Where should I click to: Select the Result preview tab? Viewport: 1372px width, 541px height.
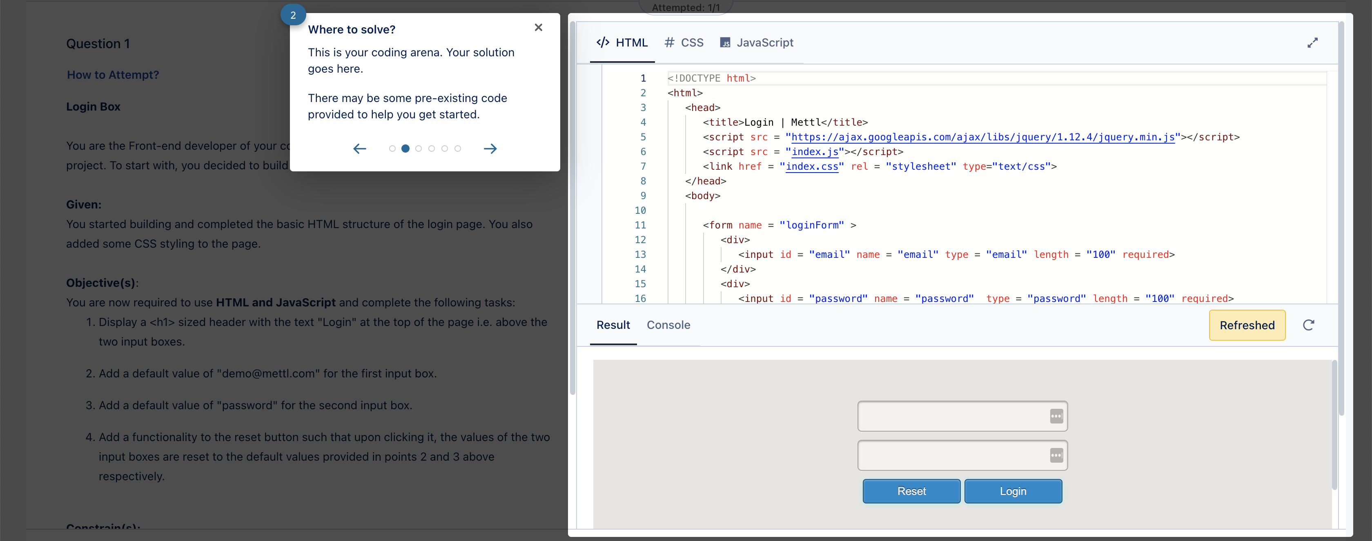(613, 325)
